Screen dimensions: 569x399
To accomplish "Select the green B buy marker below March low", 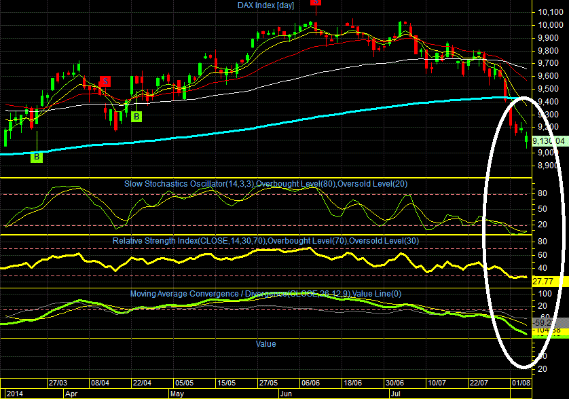I will pyautogui.click(x=37, y=157).
